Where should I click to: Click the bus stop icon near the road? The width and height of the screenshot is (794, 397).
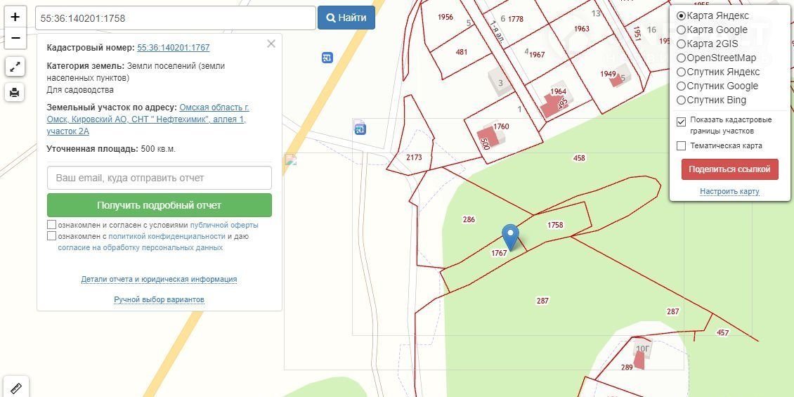327,58
